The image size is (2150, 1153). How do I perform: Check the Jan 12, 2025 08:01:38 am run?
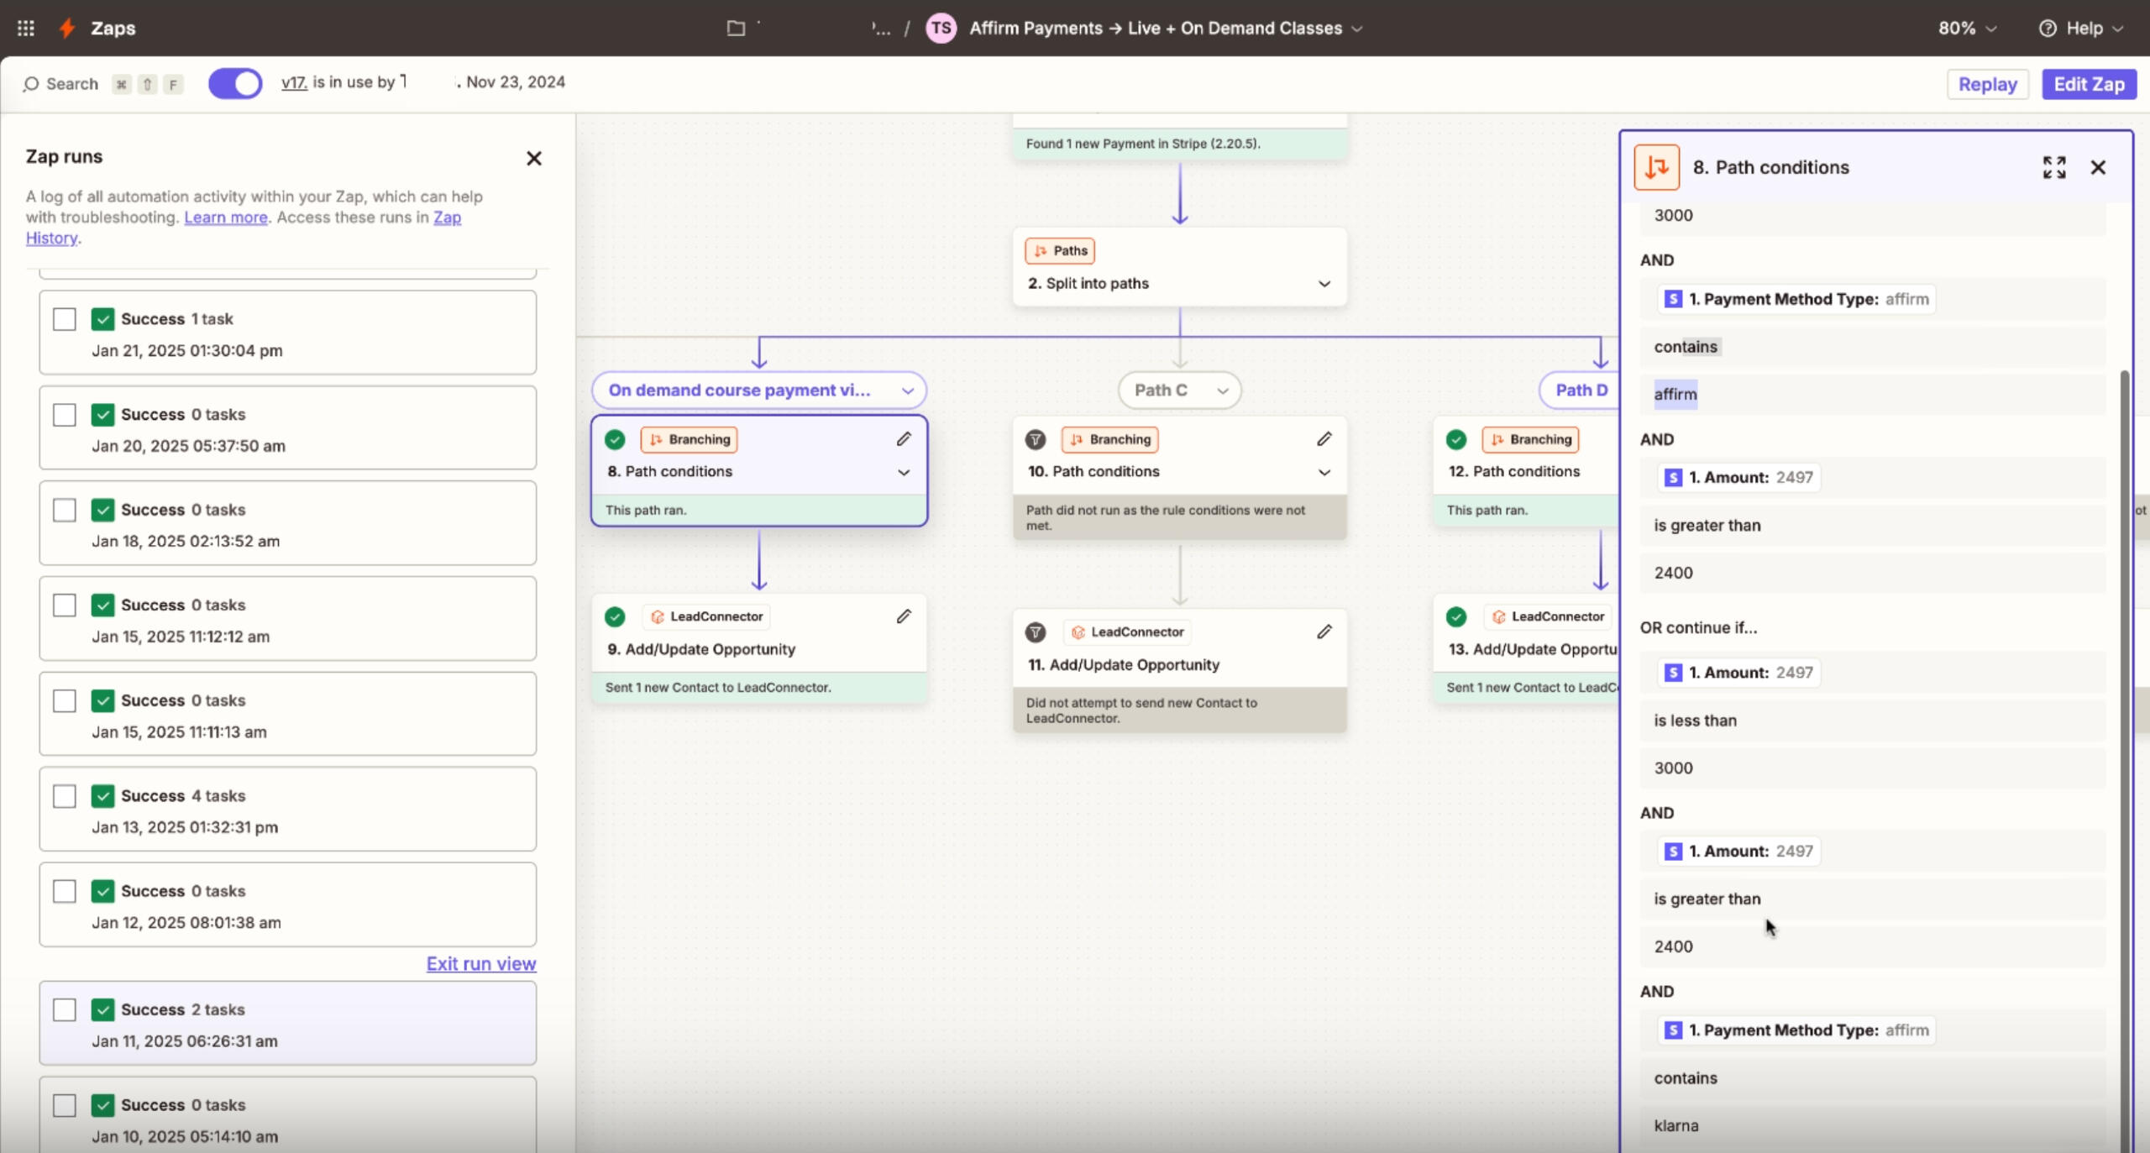tap(65, 891)
